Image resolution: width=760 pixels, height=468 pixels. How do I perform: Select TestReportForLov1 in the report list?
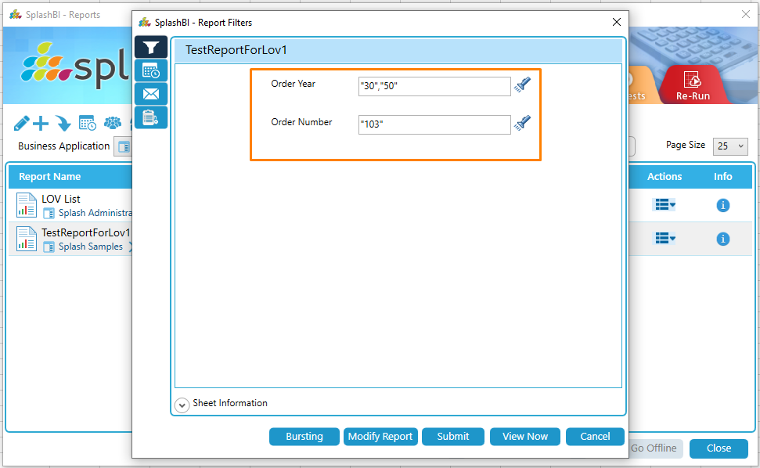click(86, 232)
